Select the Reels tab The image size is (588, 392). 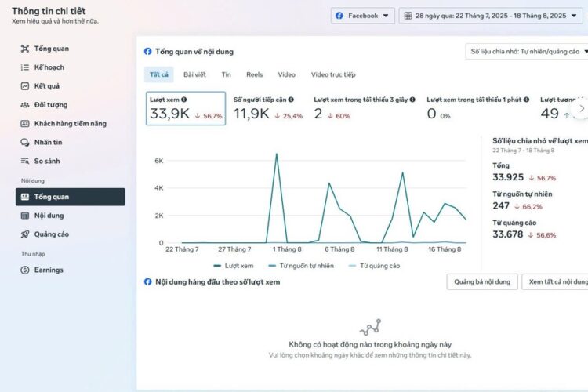pos(254,75)
